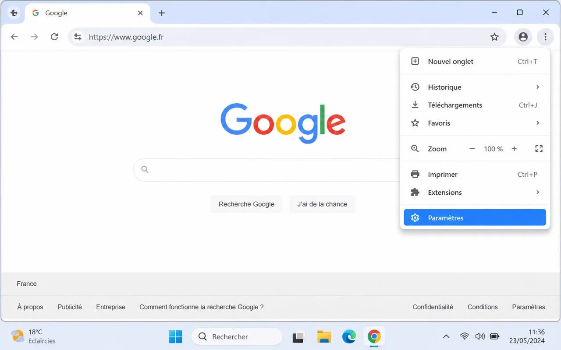Open the profile avatar button
The image size is (561, 350).
click(523, 37)
